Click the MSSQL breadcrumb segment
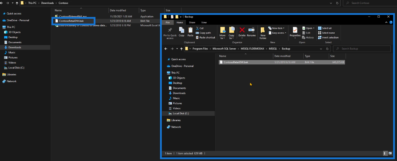The image size is (397, 161). [x=273, y=49]
